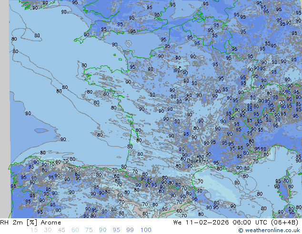Select the 75 value in the bottom legend
302x234 pixels.
[x=89, y=230]
